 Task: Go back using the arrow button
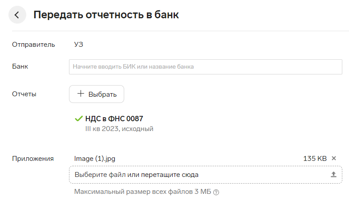click(x=17, y=15)
